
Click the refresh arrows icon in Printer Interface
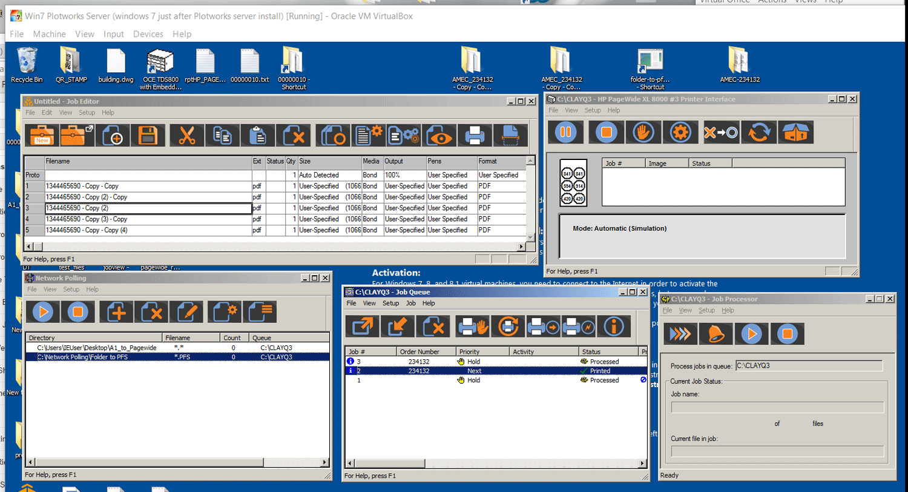click(759, 132)
